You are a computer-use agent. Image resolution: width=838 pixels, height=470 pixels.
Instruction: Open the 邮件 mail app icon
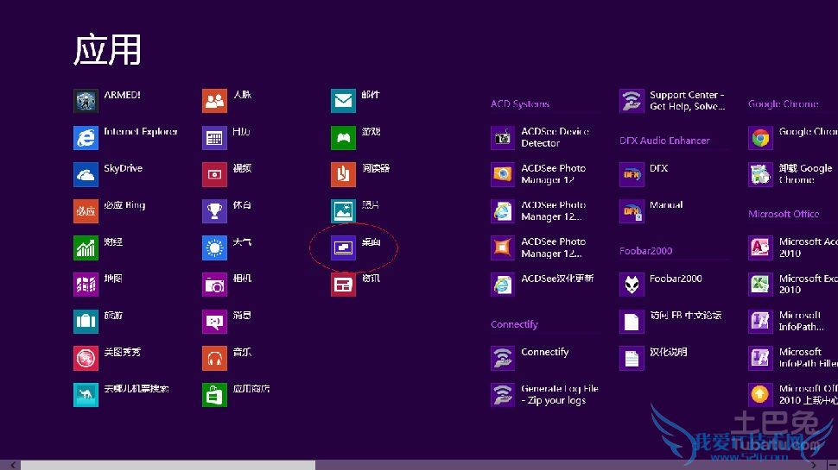343,101
